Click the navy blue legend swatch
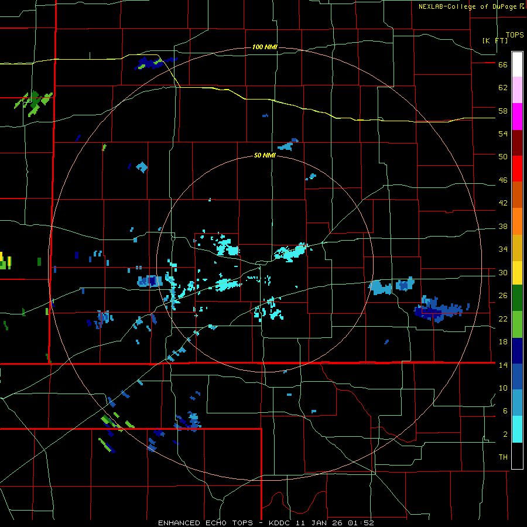The width and height of the screenshot is (527, 527). 517,351
